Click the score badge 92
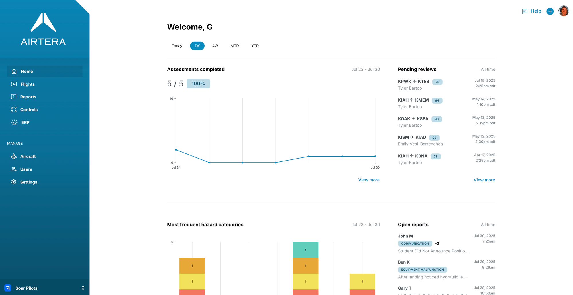Image resolution: width=573 pixels, height=295 pixels. coord(434,138)
